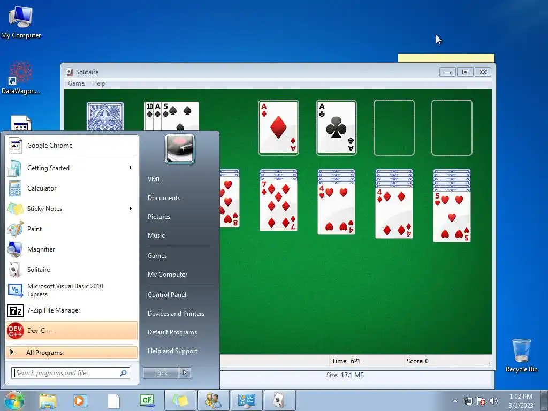
Task: Click the Time: 621 status text
Action: pos(346,361)
